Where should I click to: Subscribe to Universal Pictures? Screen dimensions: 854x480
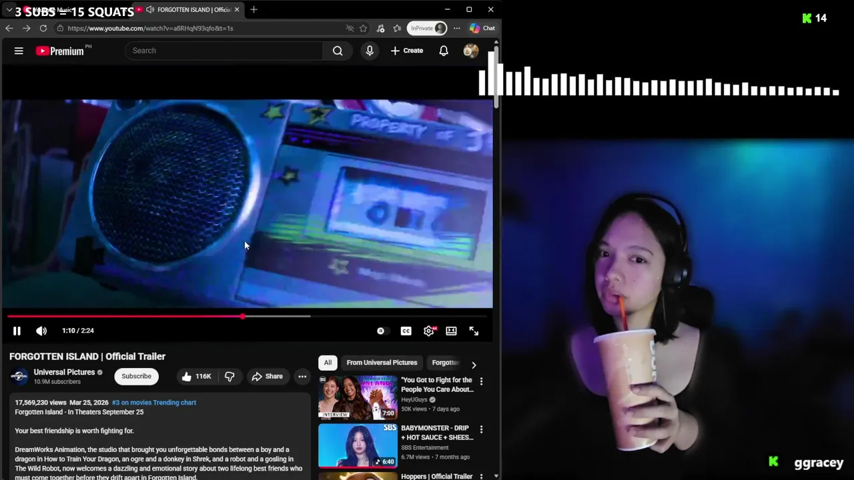tap(136, 376)
